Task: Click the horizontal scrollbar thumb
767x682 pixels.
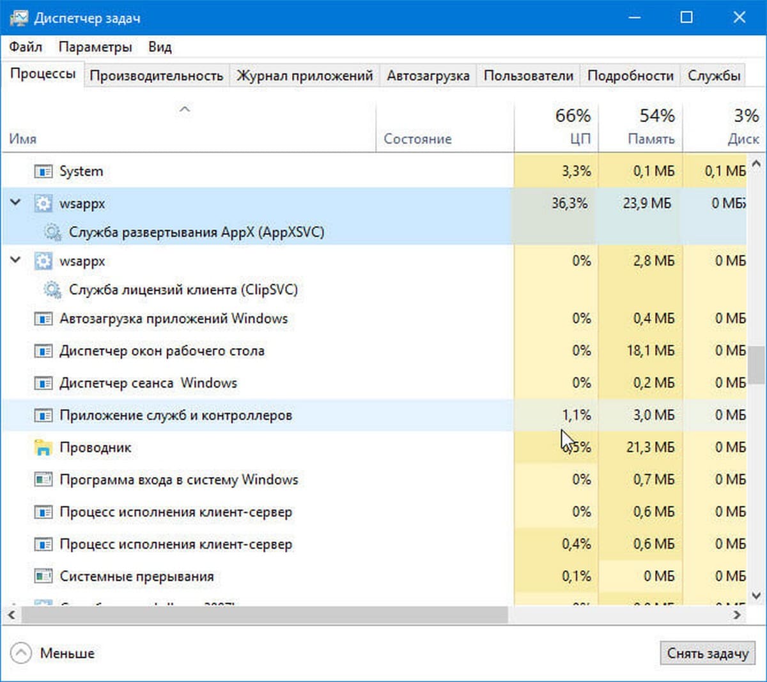Action: coord(265,615)
